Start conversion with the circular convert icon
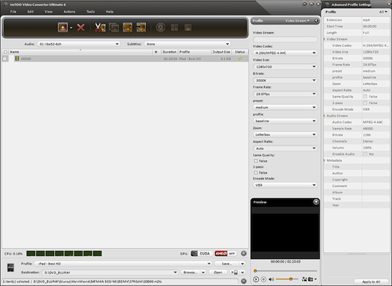 tap(160, 27)
